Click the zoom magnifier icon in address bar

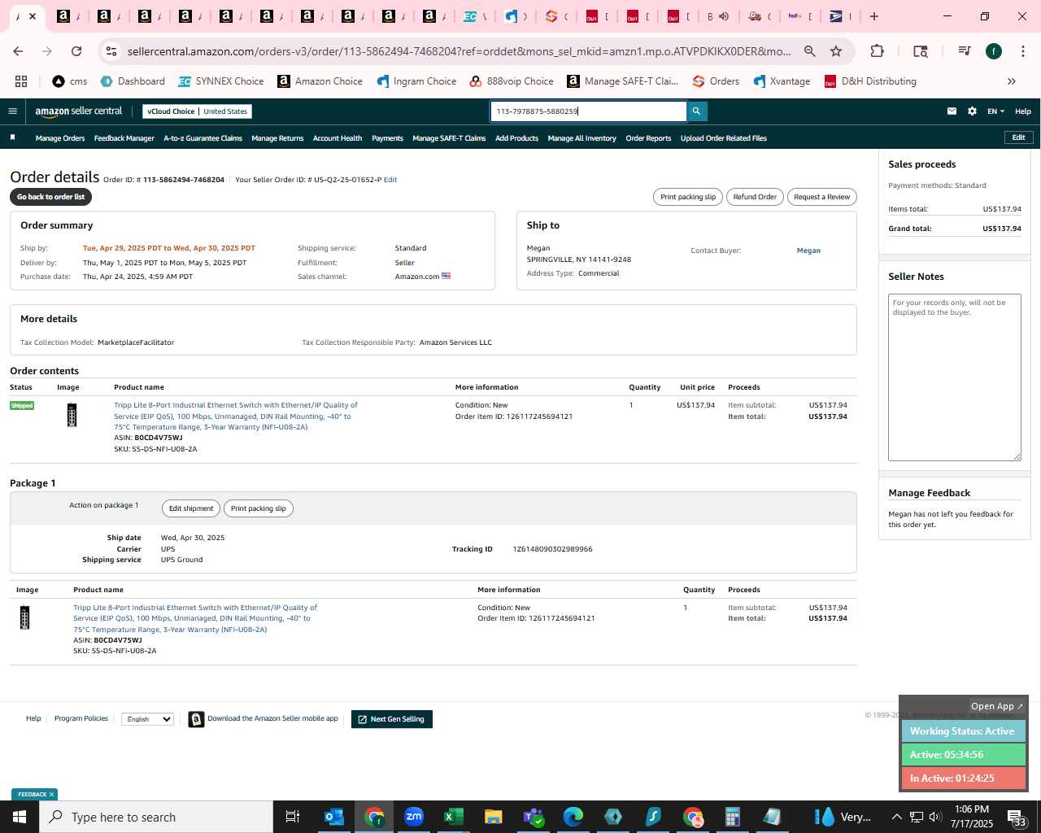tap(810, 51)
